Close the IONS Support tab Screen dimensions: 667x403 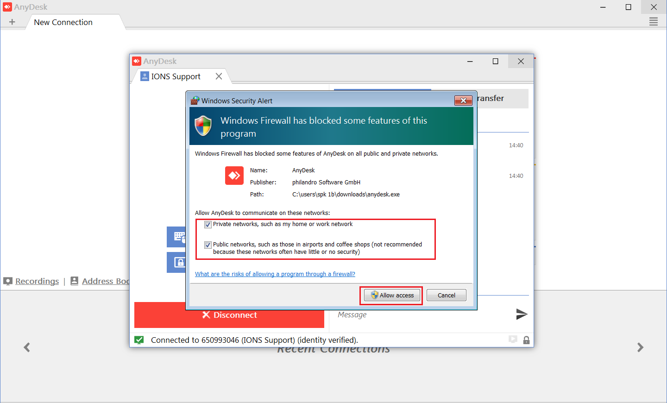click(219, 76)
